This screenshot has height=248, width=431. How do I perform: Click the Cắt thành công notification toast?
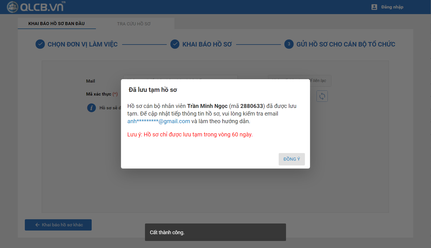point(215,232)
